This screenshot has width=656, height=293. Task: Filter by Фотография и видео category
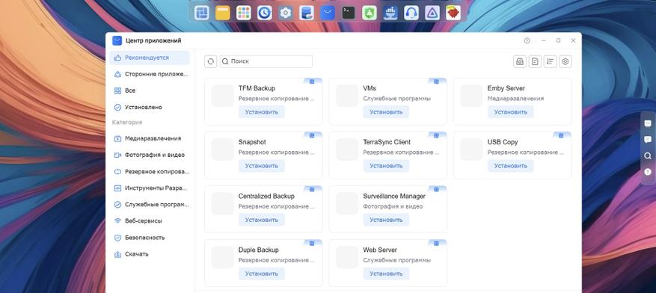click(150, 155)
